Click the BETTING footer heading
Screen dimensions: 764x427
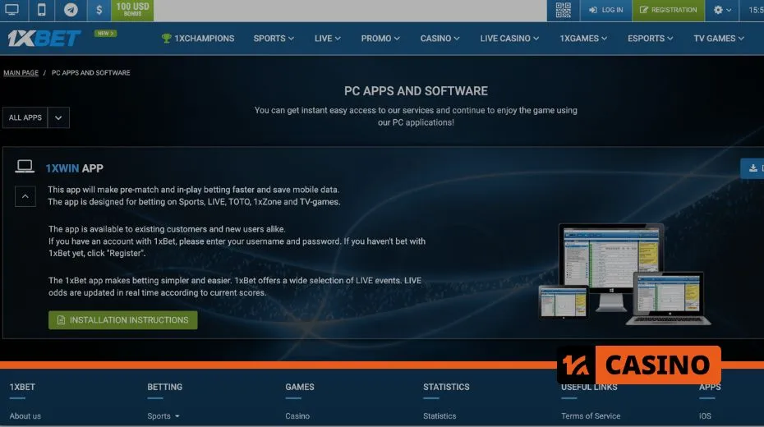(x=164, y=387)
